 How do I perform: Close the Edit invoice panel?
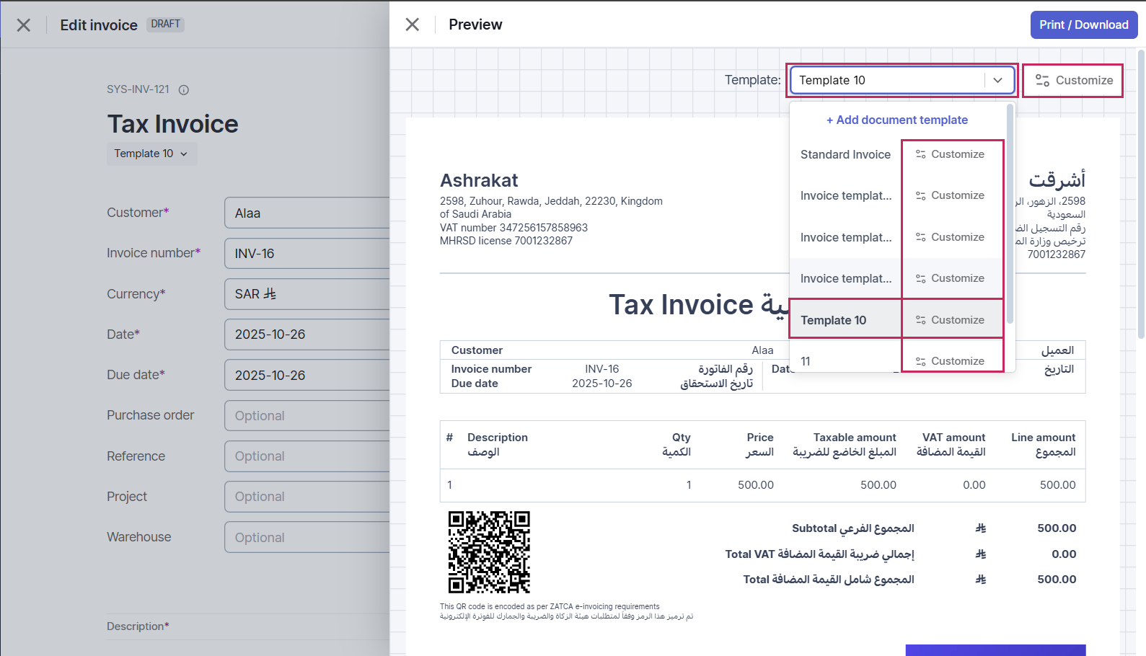[x=24, y=25]
